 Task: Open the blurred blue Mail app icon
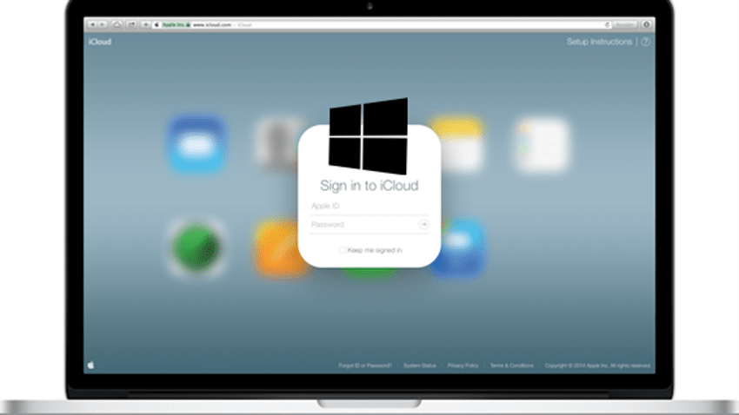[x=197, y=143]
